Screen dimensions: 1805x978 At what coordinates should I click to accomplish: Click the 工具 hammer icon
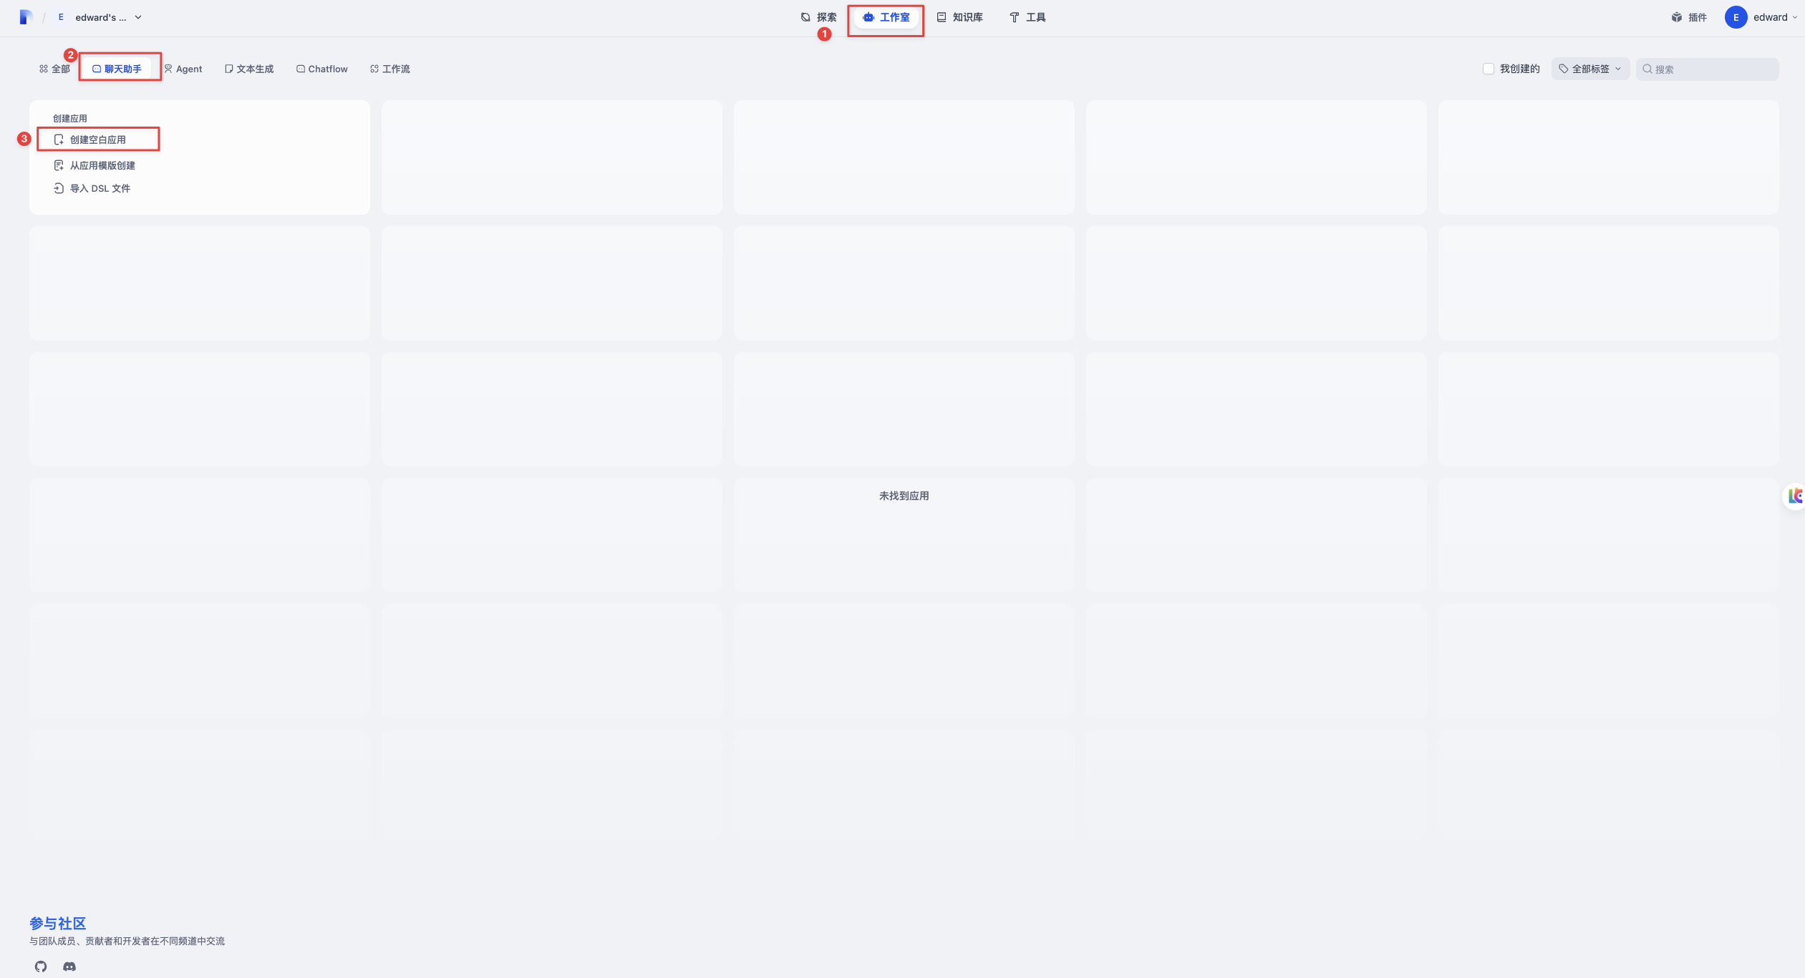(x=1015, y=17)
